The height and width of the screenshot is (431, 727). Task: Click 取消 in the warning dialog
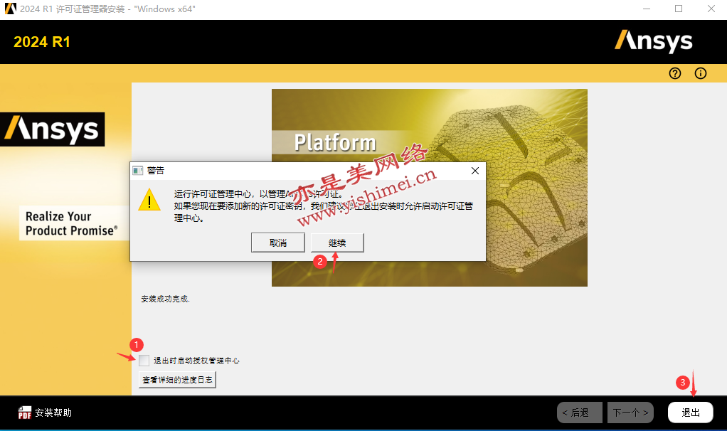[x=277, y=243]
